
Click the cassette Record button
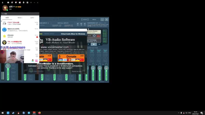tap(99, 44)
